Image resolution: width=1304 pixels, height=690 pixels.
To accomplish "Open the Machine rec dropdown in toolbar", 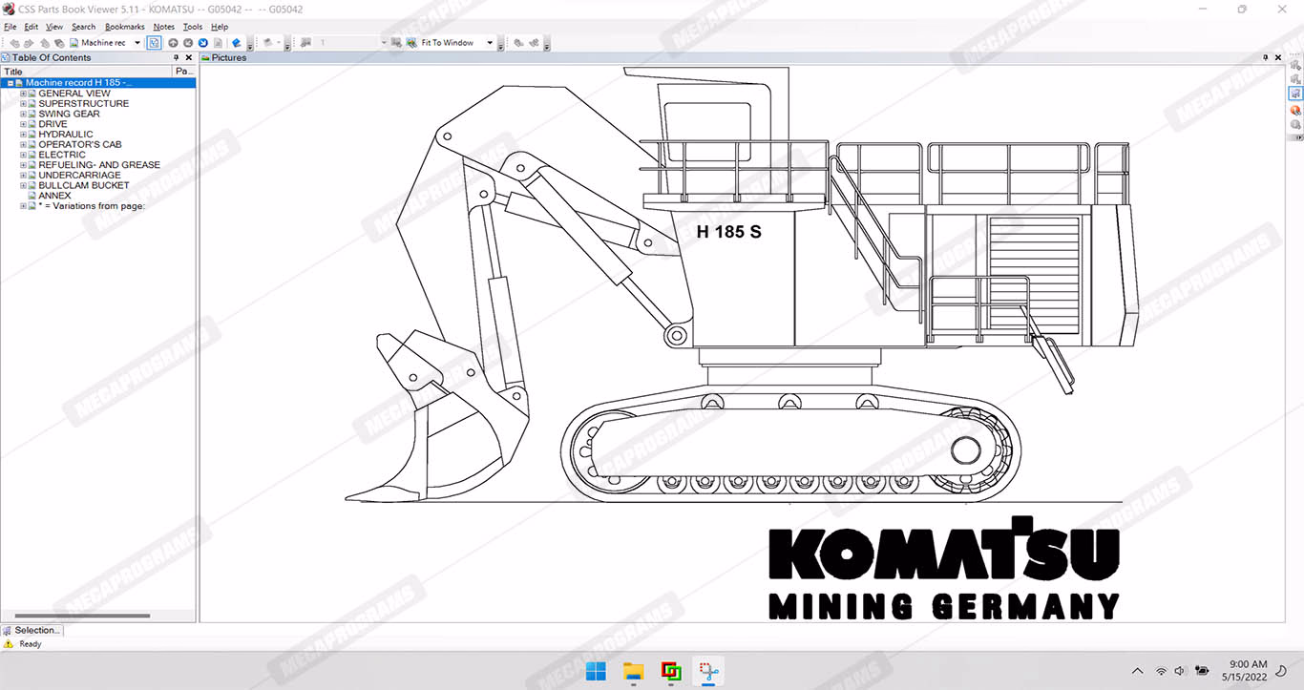I will point(137,43).
